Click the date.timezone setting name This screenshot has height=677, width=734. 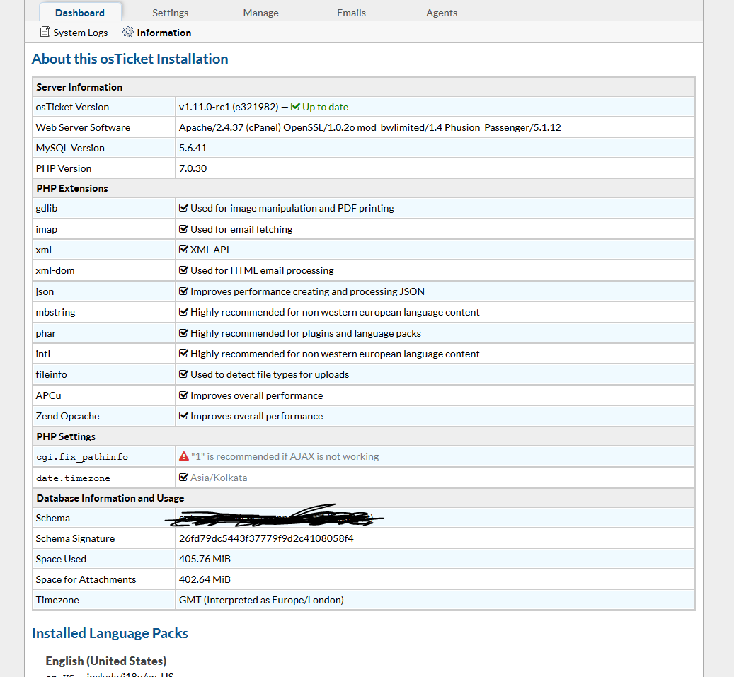tap(73, 478)
